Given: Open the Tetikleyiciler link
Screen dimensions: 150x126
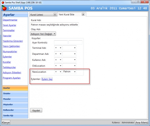Looking at the screenshot, I should 9,67.
